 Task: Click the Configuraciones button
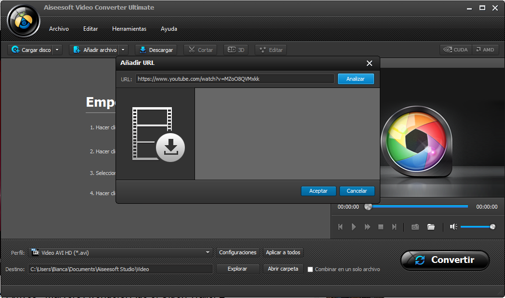point(238,253)
